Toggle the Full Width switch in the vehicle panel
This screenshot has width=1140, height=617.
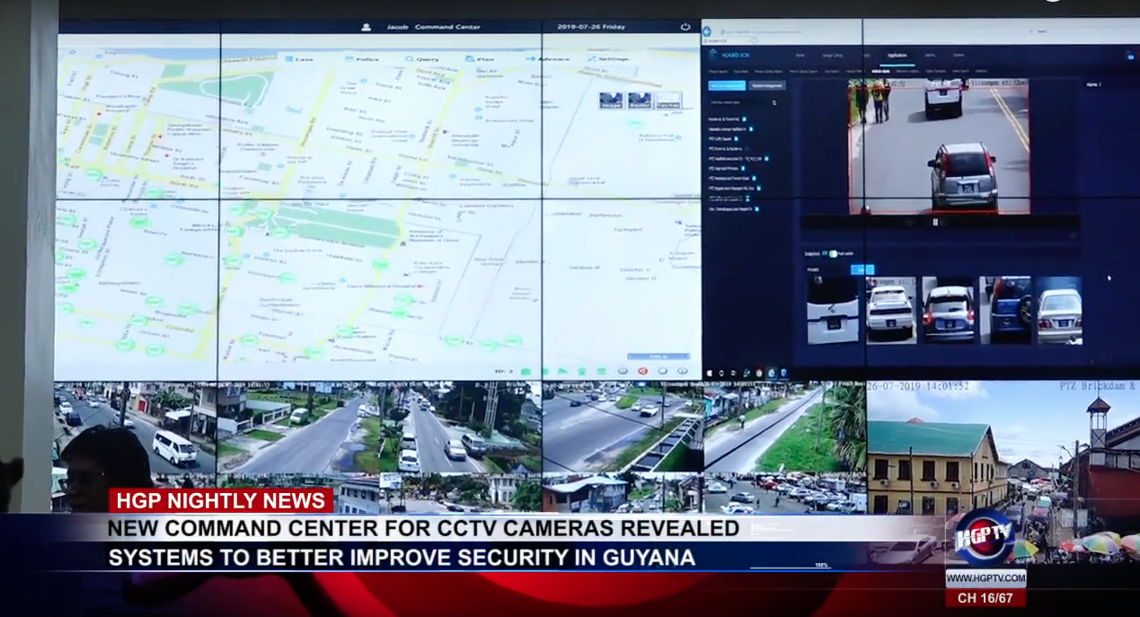(x=833, y=254)
